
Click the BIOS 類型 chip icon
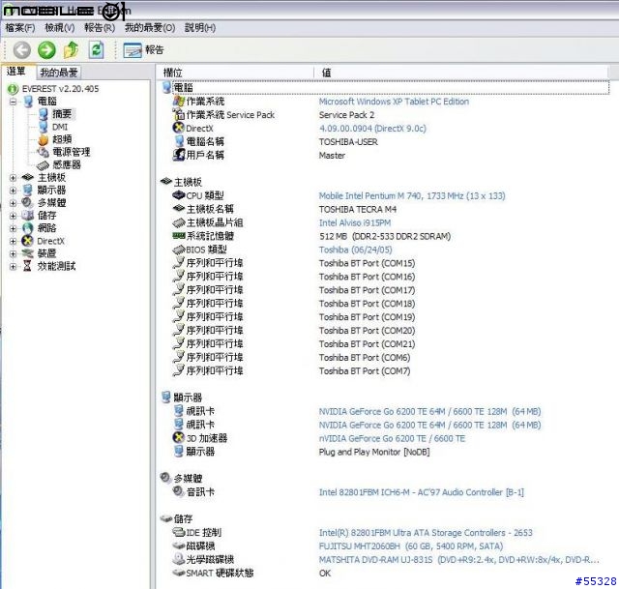pyautogui.click(x=179, y=250)
